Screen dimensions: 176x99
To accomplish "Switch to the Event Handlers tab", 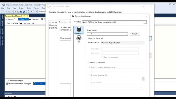I will [x=43, y=19].
